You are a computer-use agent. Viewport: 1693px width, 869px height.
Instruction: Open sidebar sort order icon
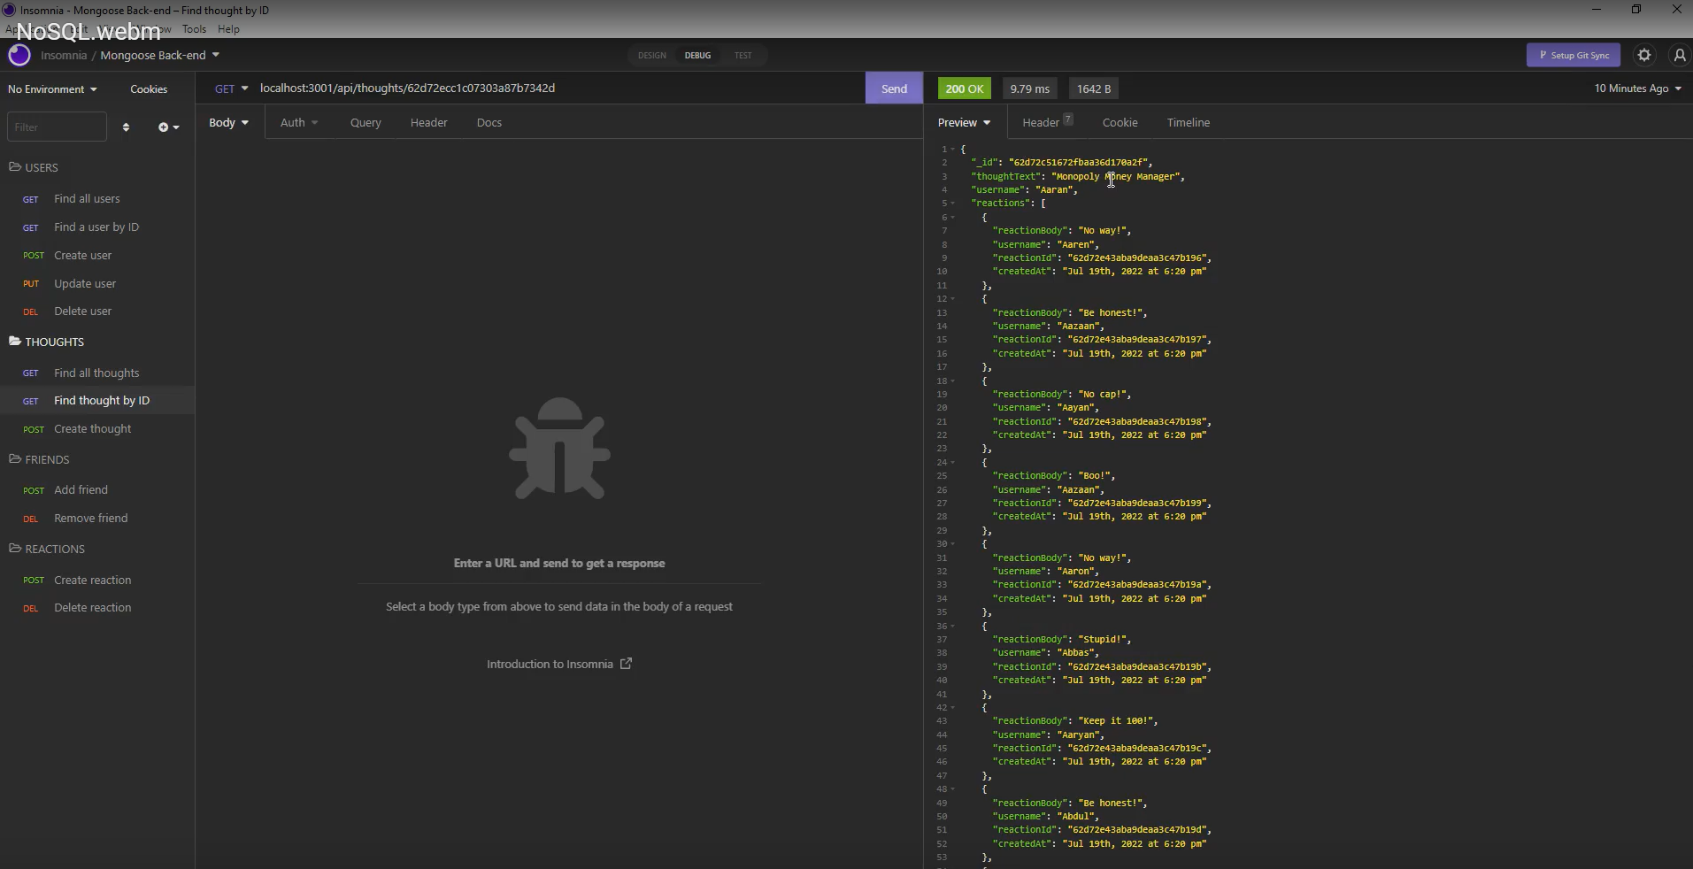pyautogui.click(x=126, y=127)
